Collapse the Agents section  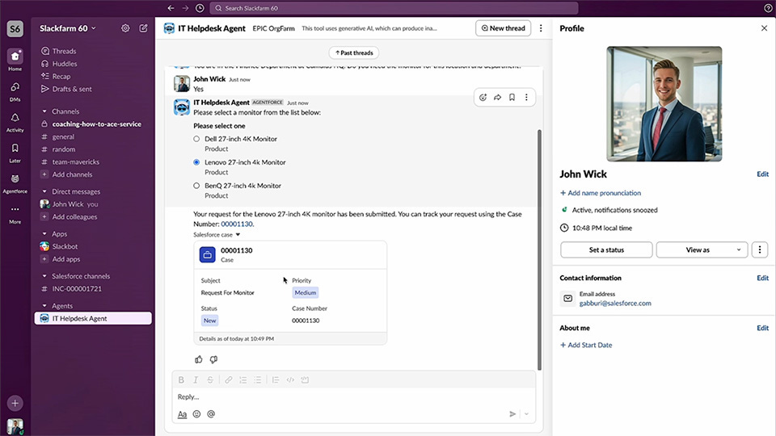coord(44,306)
